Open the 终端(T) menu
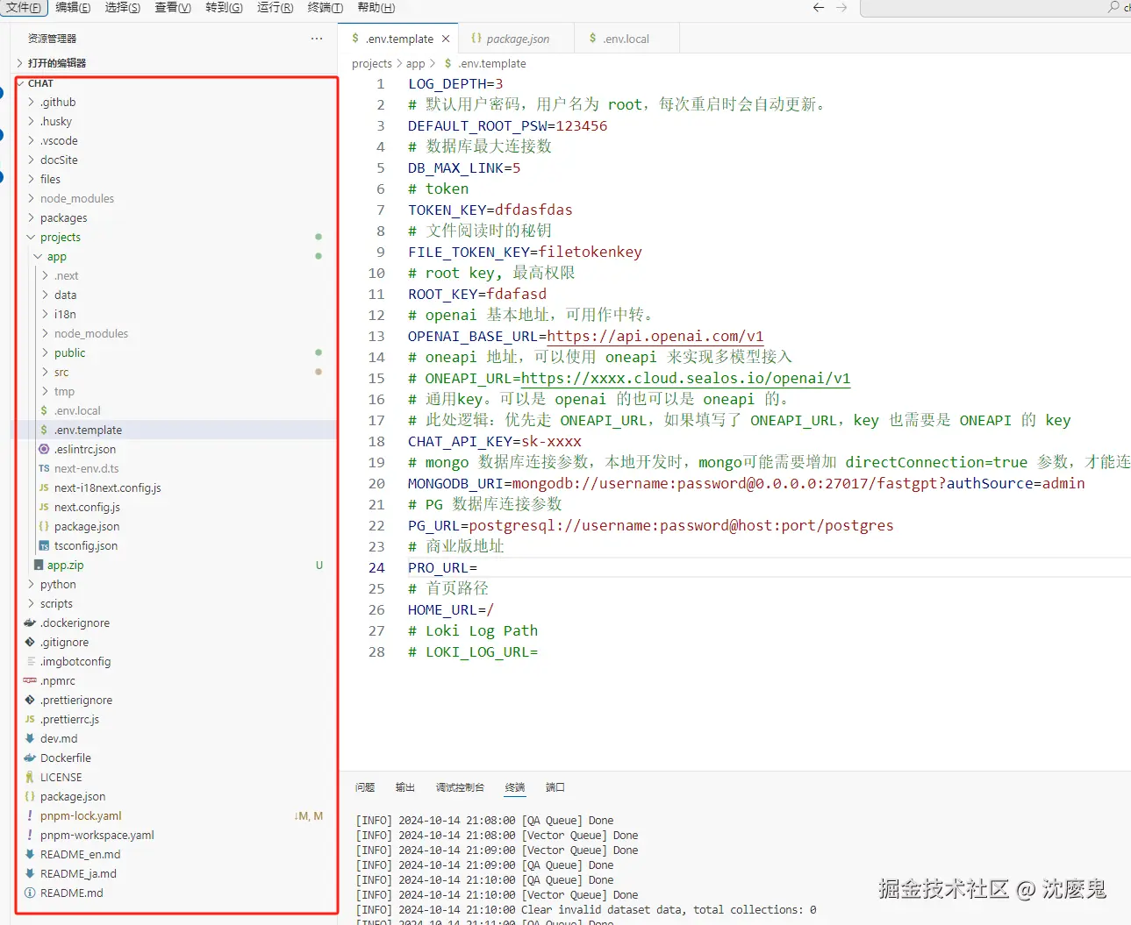 pyautogui.click(x=325, y=7)
